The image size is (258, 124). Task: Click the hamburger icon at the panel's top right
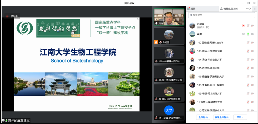click(x=255, y=9)
